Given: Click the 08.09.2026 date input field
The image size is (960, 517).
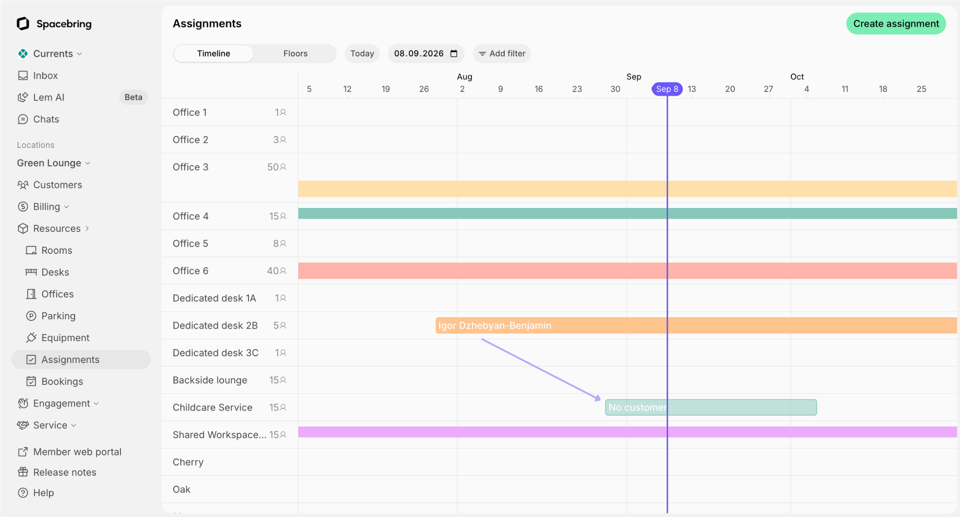Looking at the screenshot, I should (x=426, y=53).
